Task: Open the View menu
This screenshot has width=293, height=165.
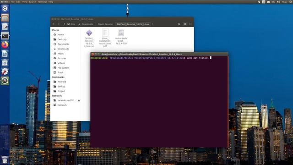Action: pos(25,2)
